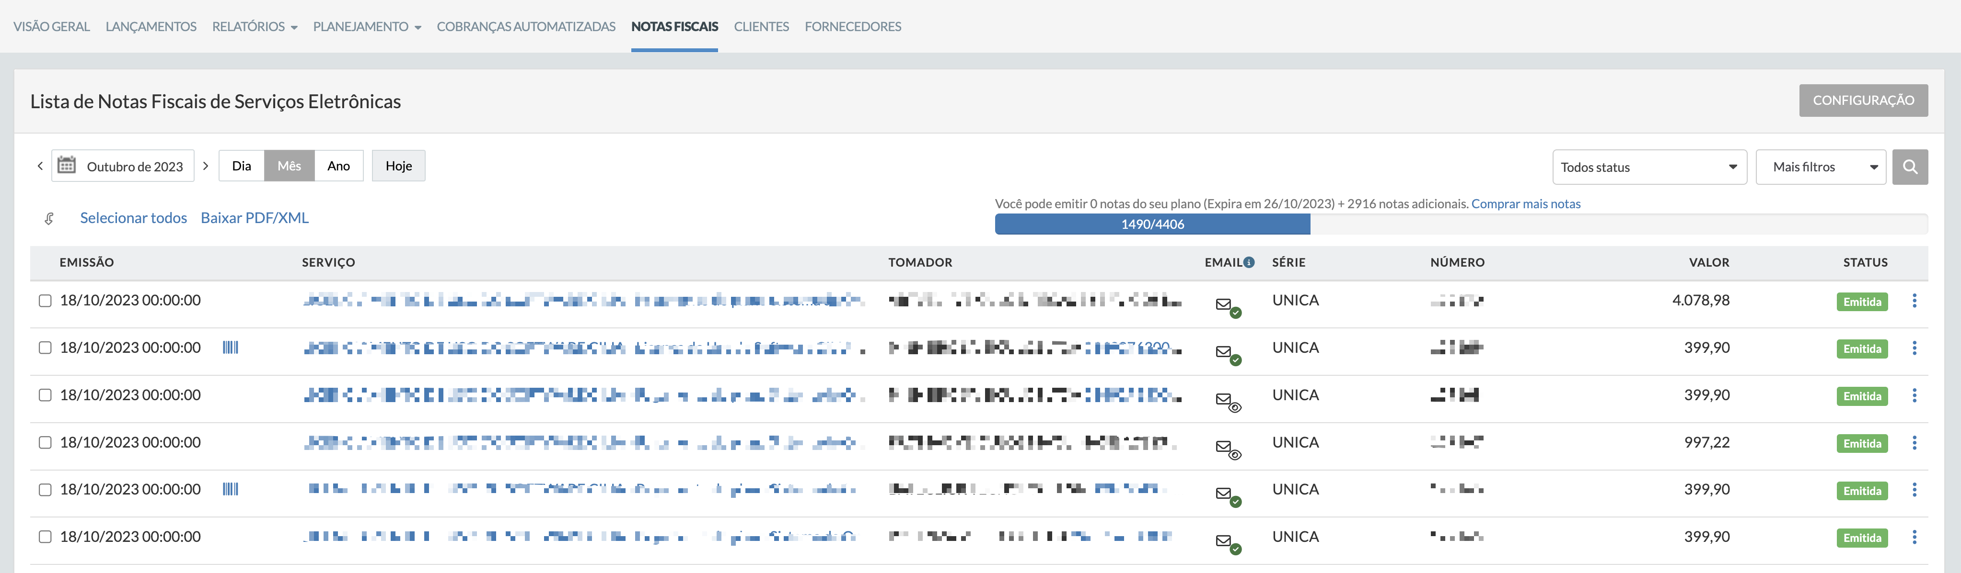The width and height of the screenshot is (1961, 573).
Task: Open the Todos status dropdown
Action: 1649,167
